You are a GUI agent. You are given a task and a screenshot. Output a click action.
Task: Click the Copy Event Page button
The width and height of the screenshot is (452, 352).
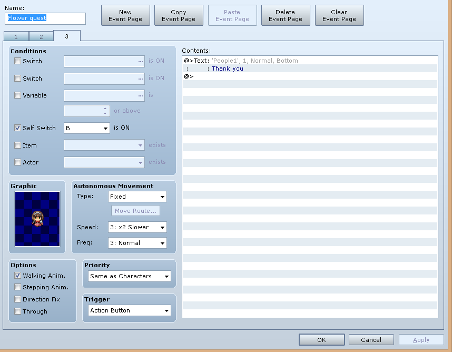179,16
